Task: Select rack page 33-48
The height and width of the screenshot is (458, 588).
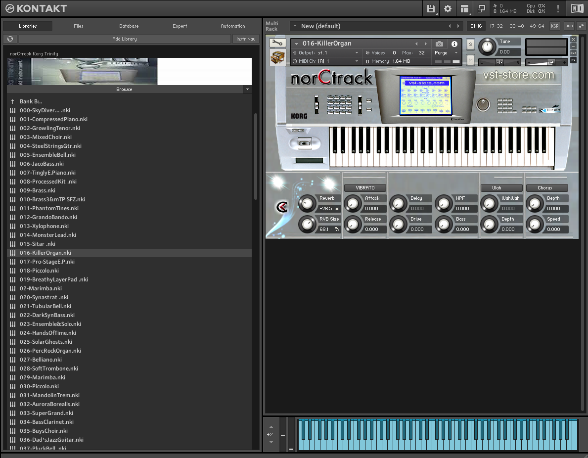Action: 516,26
